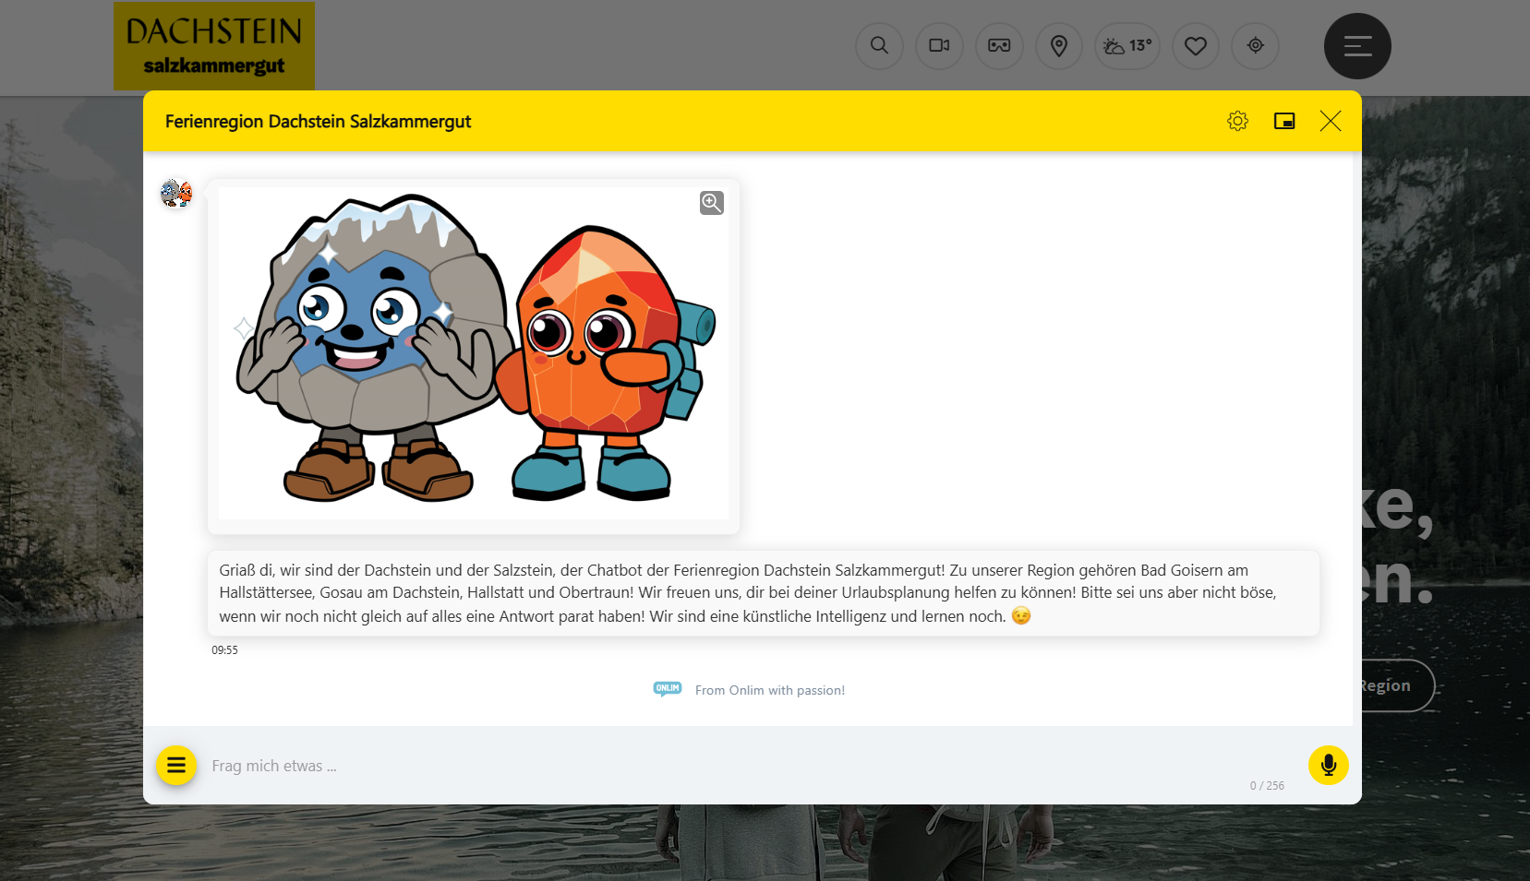Enlarge the mascot image with magnifier

[712, 203]
